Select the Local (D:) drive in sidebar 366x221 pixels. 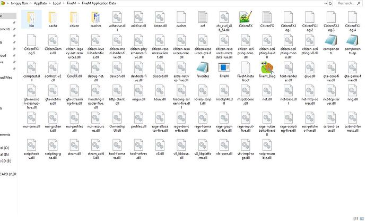[x=5, y=155]
